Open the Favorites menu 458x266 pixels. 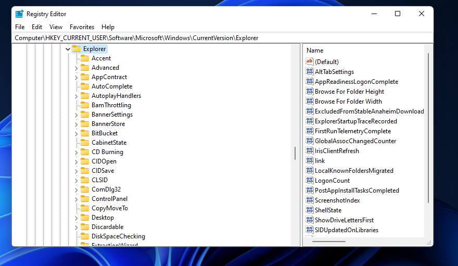click(x=82, y=27)
